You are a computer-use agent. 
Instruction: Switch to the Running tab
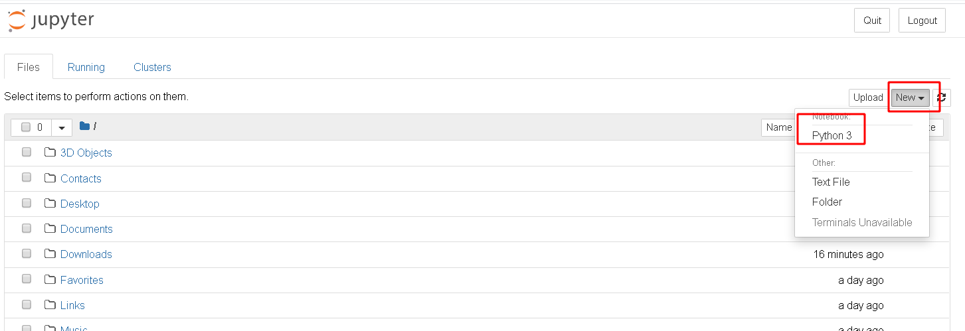click(86, 67)
